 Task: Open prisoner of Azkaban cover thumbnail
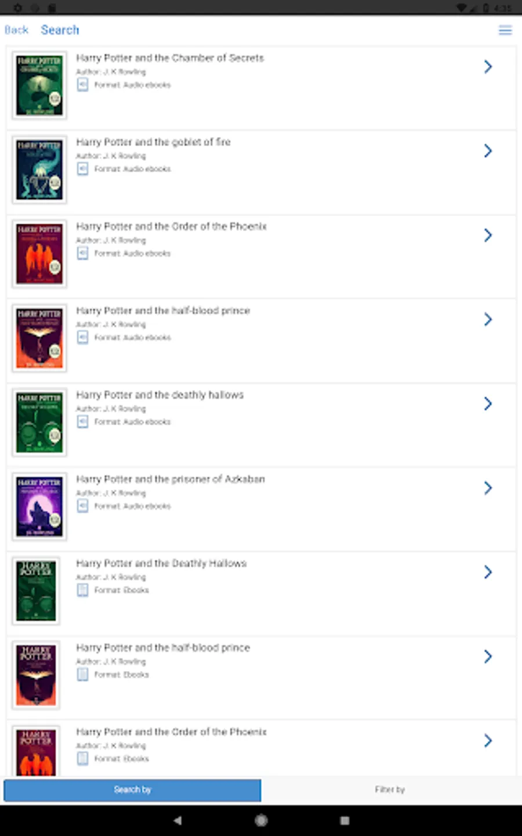pyautogui.click(x=39, y=506)
